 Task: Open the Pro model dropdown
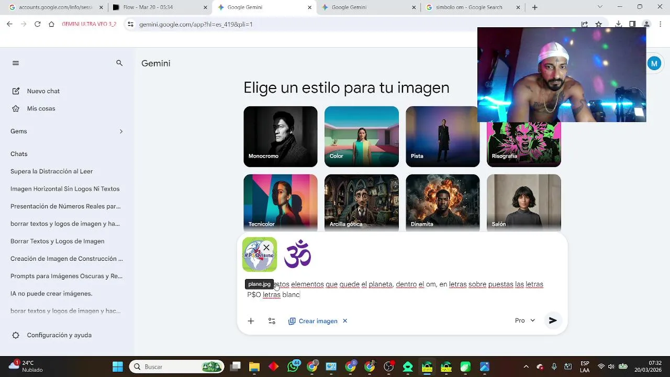coord(525,320)
